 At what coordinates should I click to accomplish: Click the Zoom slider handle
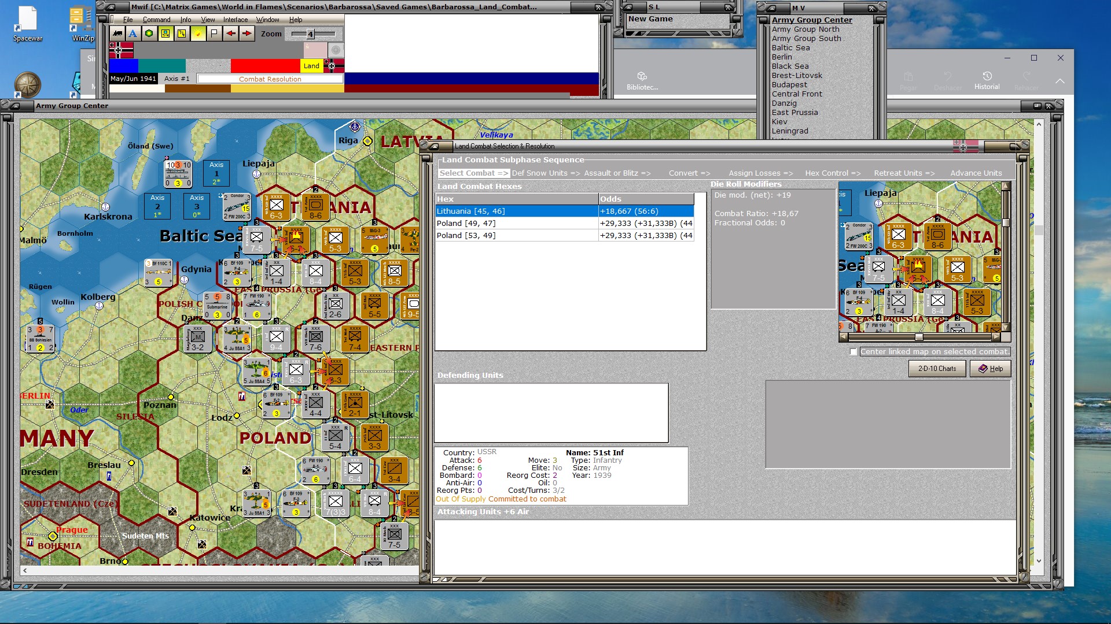[x=310, y=34]
